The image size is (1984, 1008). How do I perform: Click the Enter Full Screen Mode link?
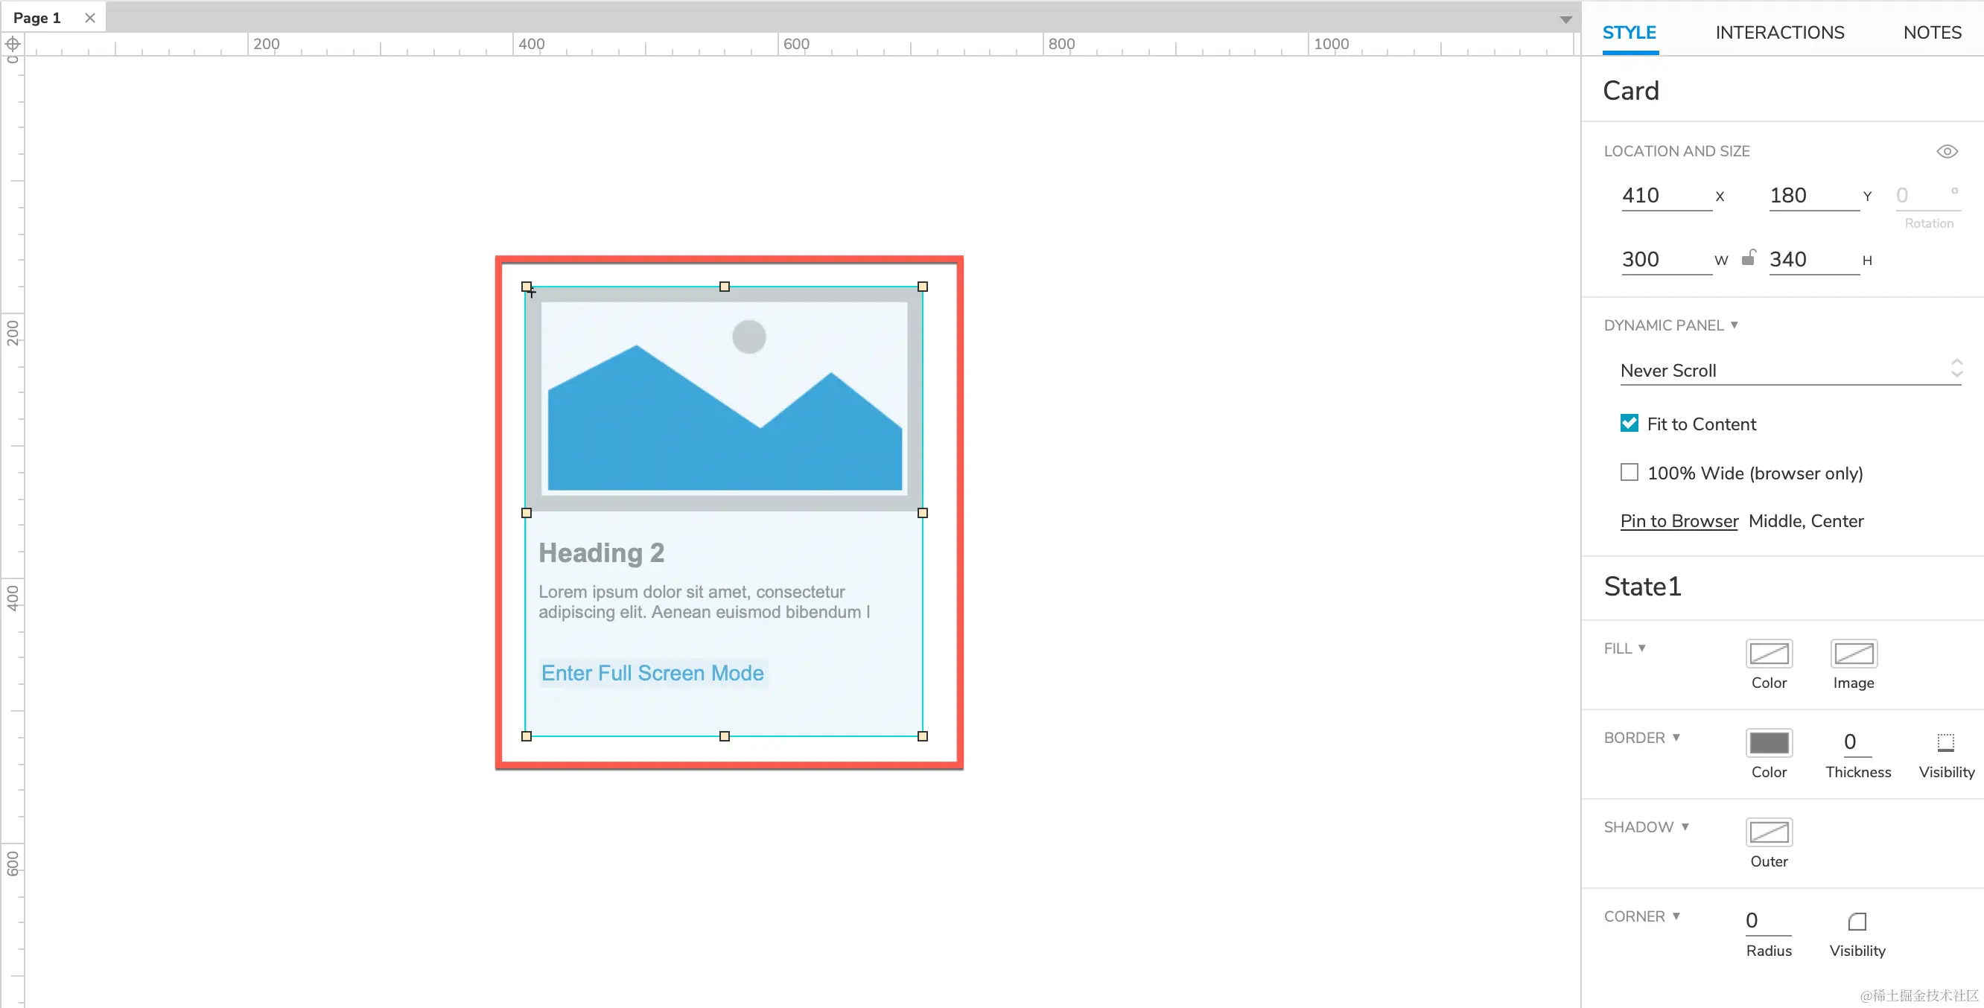tap(652, 673)
